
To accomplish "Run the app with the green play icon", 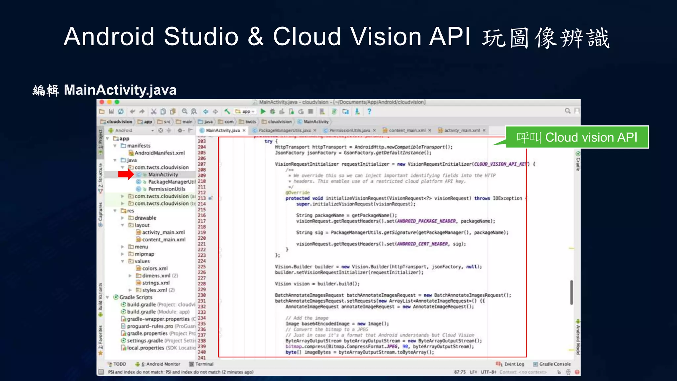I will [x=263, y=111].
